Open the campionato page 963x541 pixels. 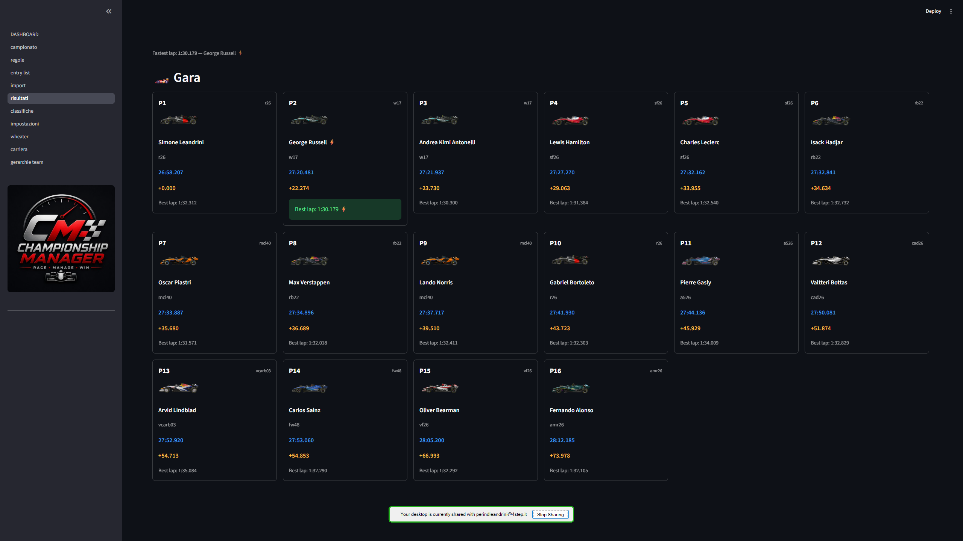(61, 47)
